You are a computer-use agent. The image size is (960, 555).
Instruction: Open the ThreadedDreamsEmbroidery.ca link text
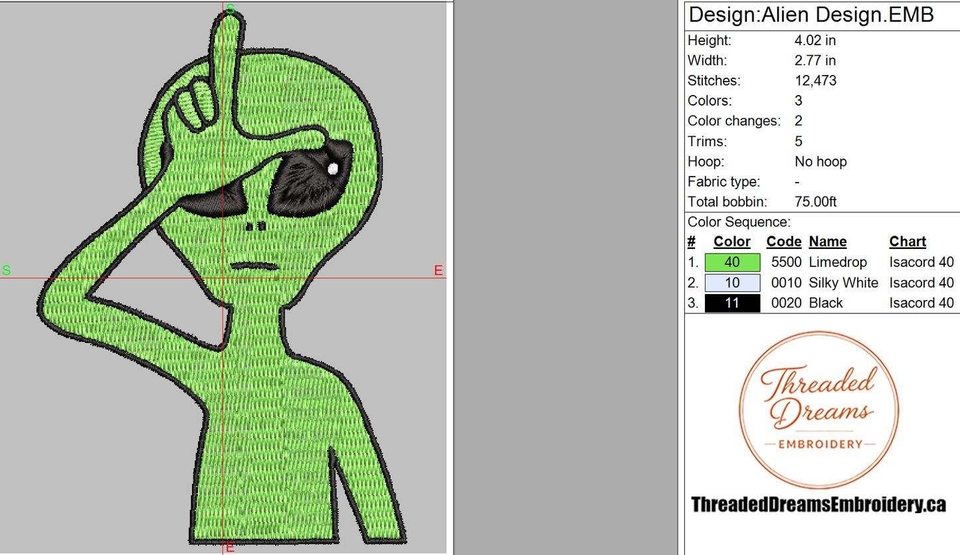(818, 505)
